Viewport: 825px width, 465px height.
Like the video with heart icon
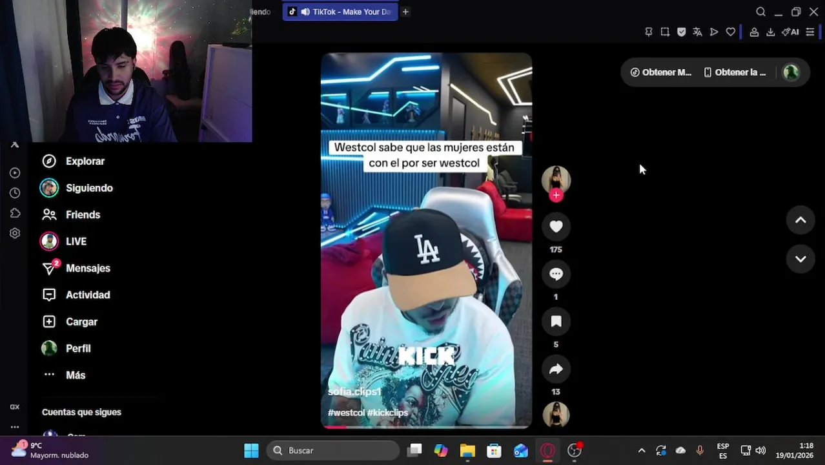(x=556, y=226)
